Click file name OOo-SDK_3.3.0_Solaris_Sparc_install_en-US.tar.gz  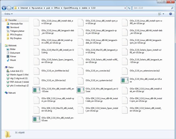[102, 109]
